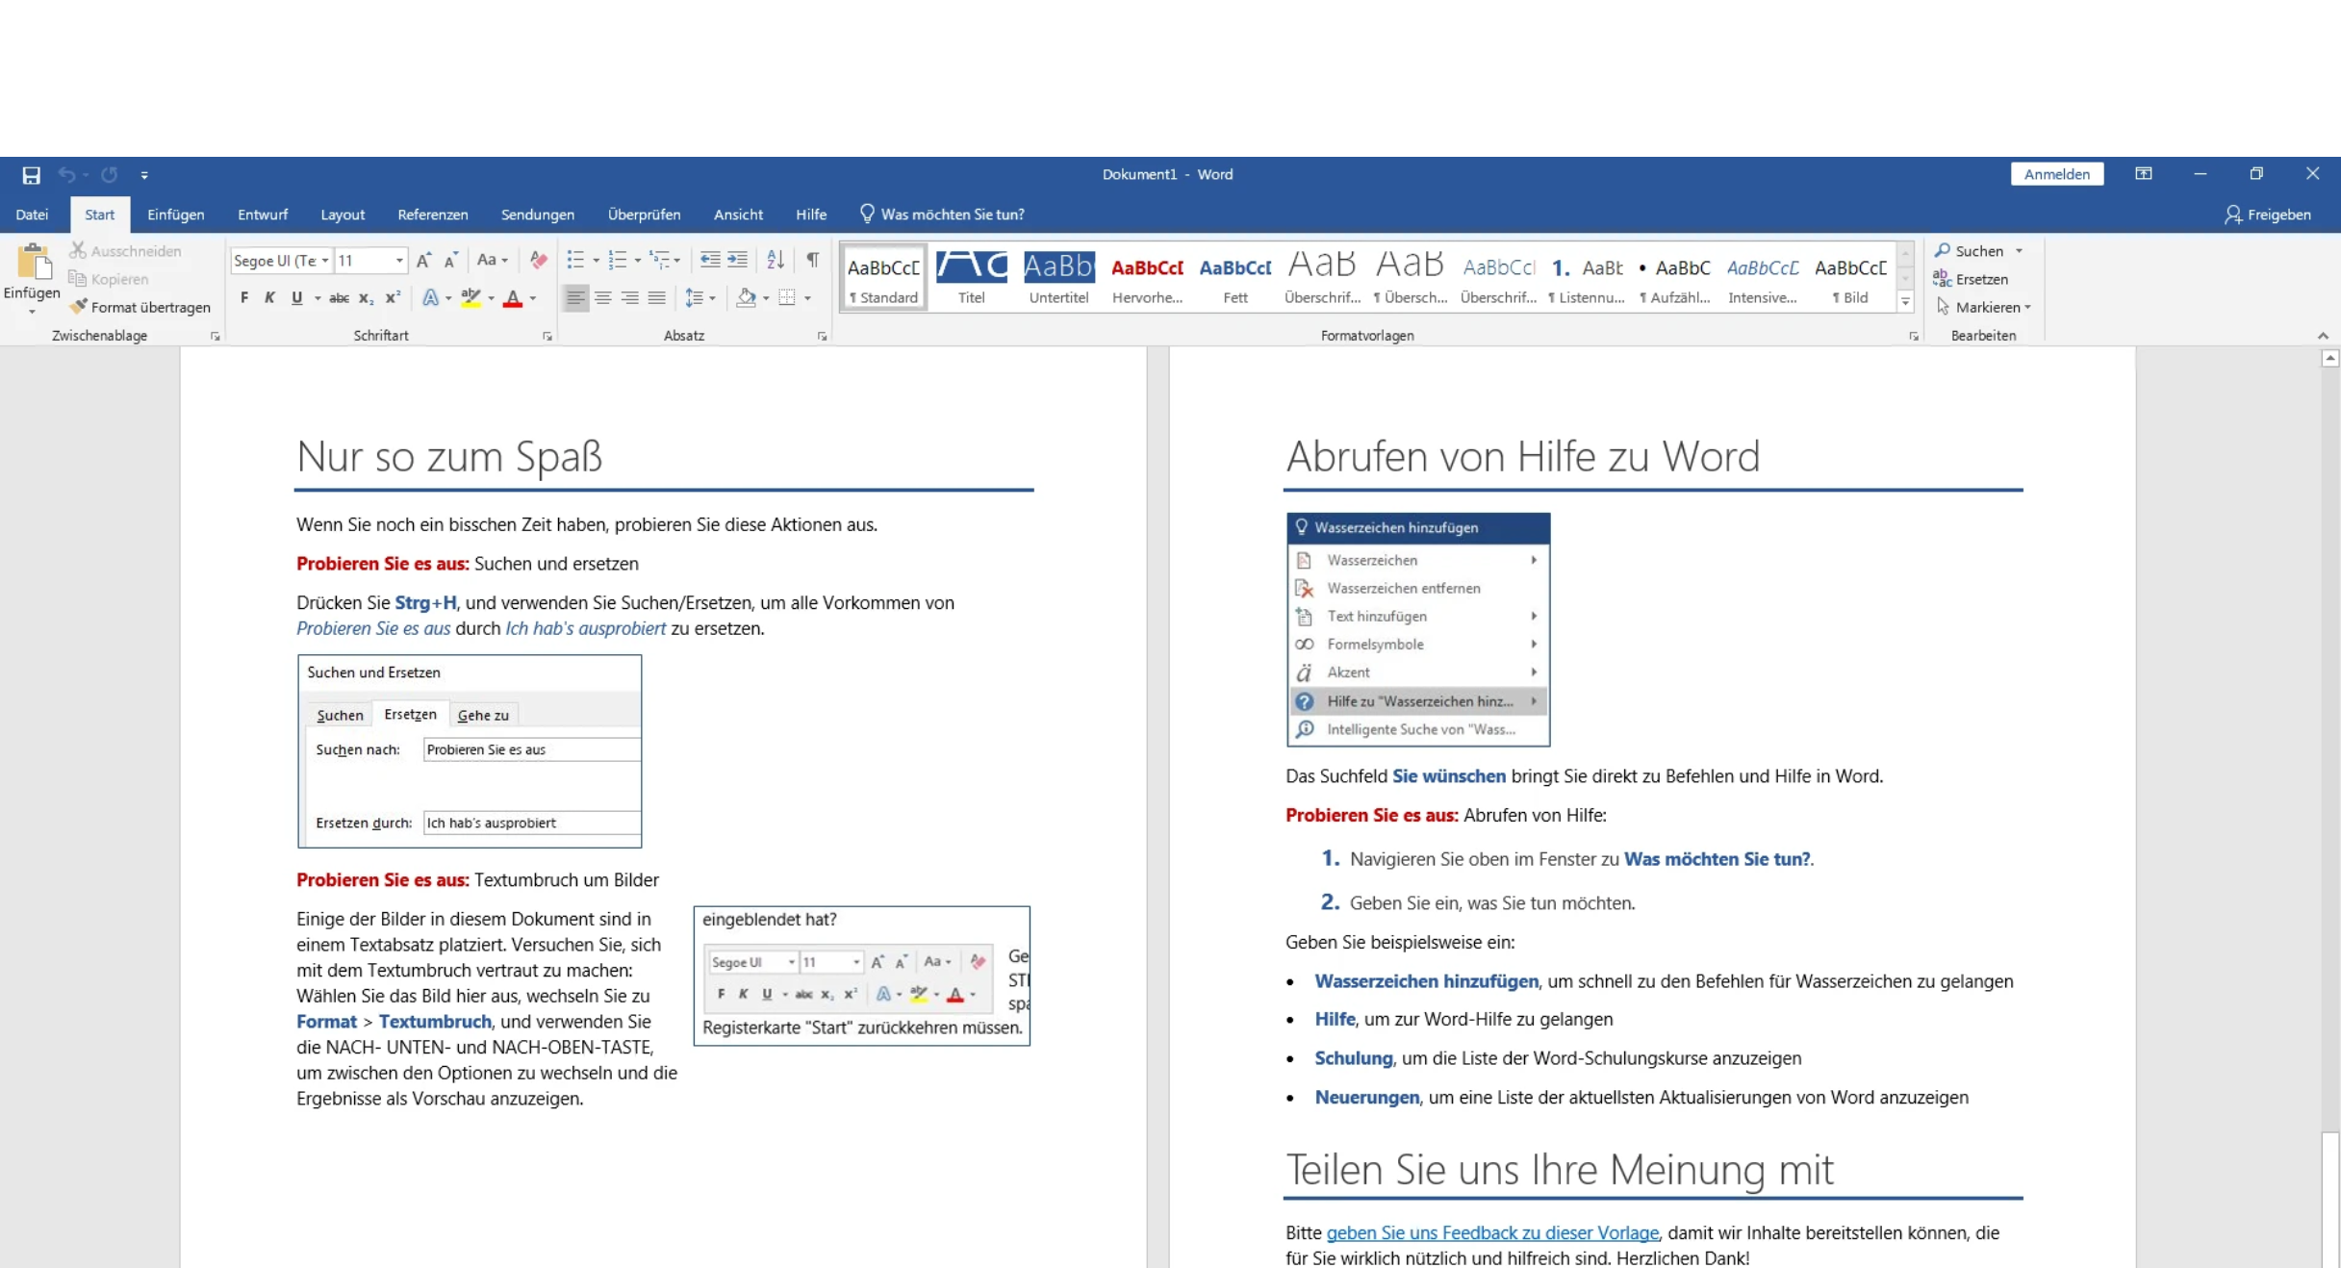Click the center align icon
The height and width of the screenshot is (1268, 2341).
point(602,298)
